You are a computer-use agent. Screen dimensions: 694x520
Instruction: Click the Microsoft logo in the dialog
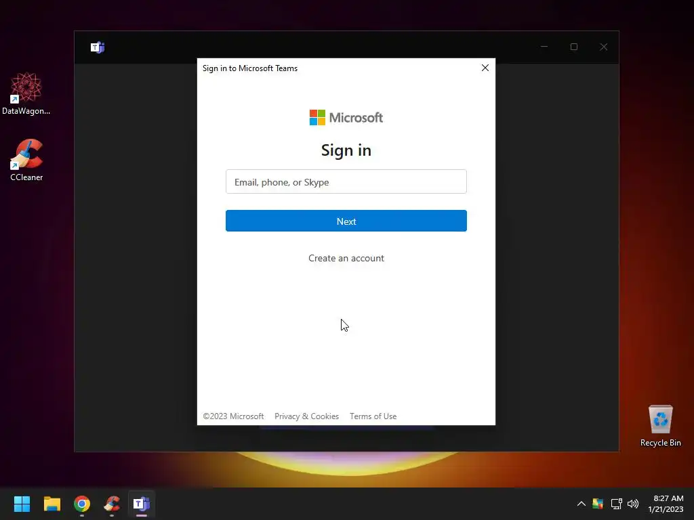(346, 118)
